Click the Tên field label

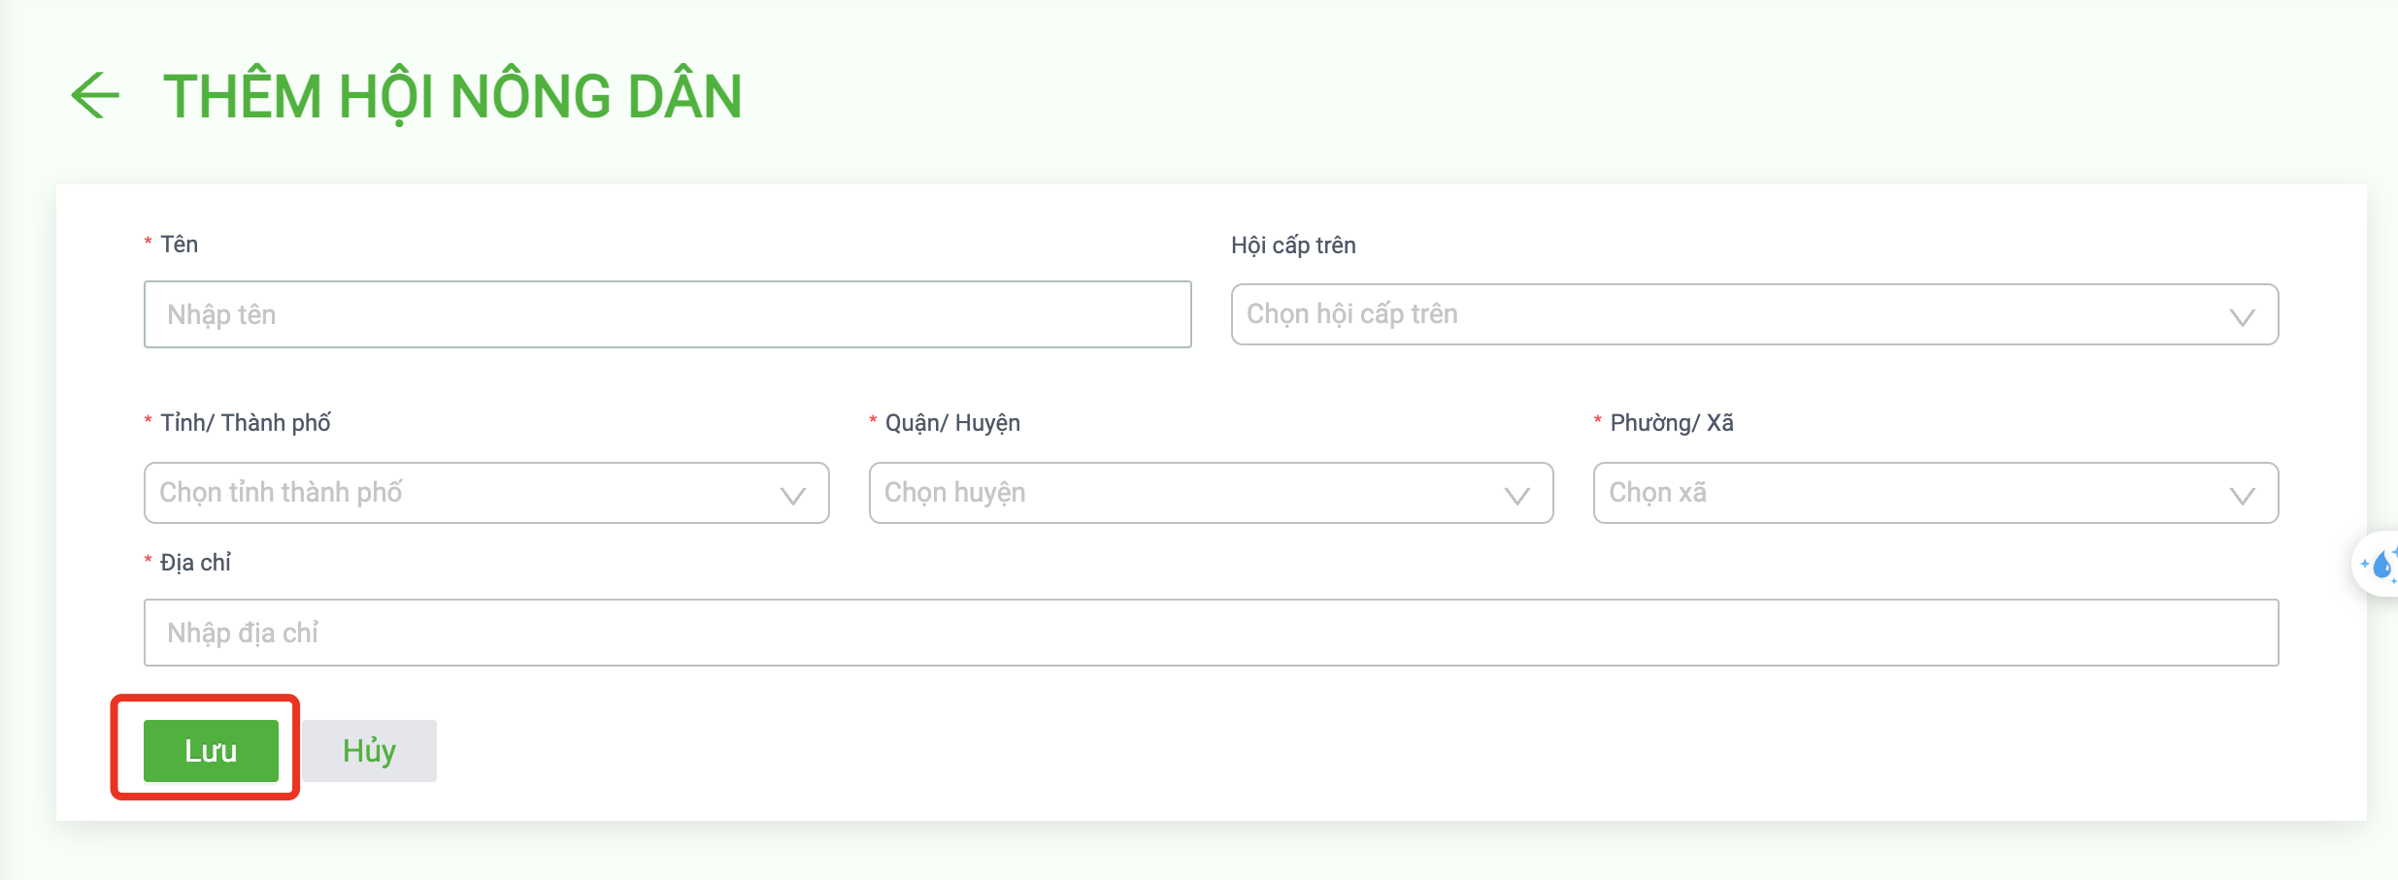click(179, 244)
